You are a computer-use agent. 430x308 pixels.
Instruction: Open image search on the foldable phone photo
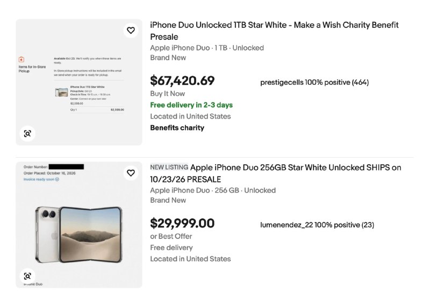[x=27, y=276]
